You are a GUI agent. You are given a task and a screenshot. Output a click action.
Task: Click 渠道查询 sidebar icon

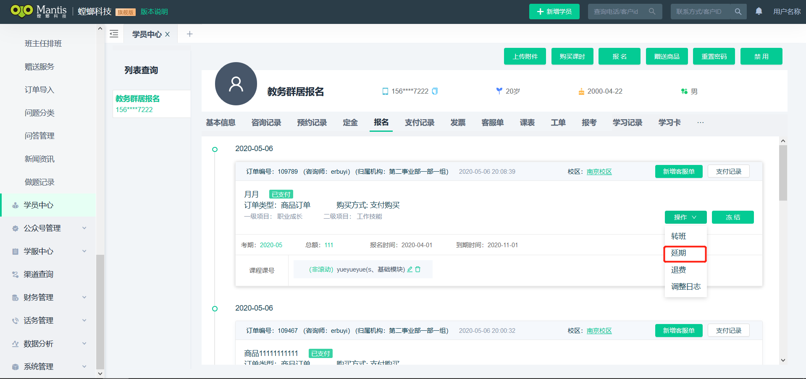coord(16,274)
